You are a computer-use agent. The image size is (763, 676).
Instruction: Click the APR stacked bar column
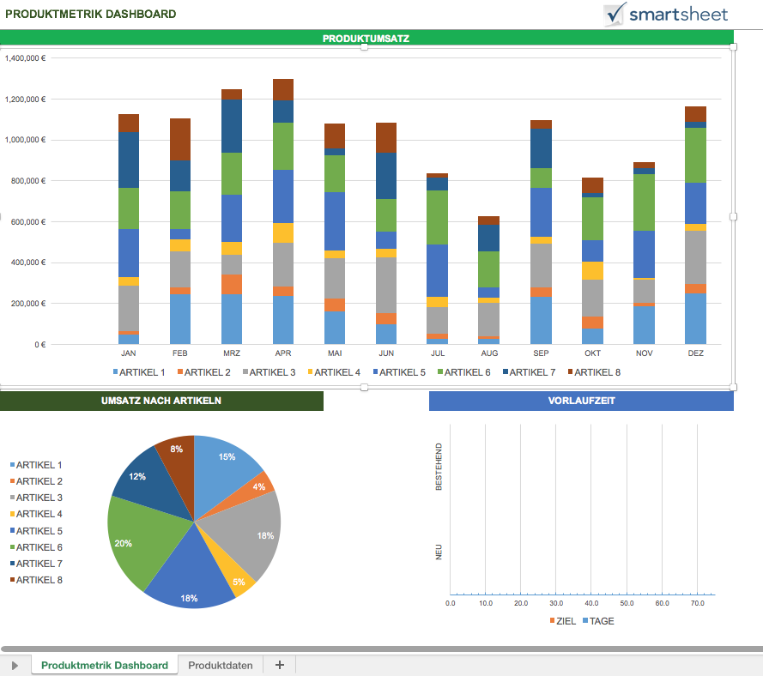283,214
